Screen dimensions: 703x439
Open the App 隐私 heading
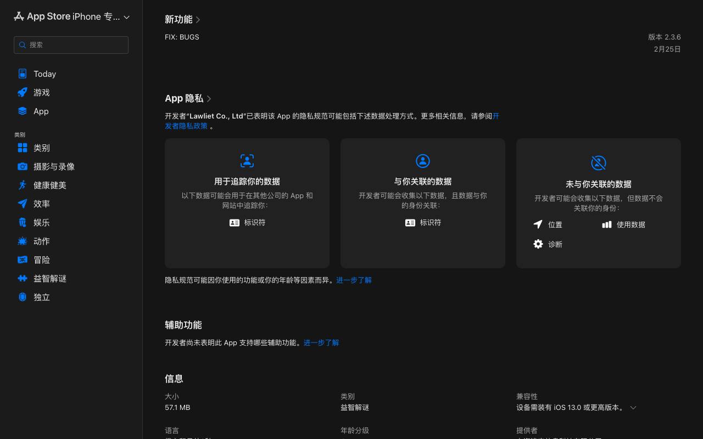(x=184, y=98)
